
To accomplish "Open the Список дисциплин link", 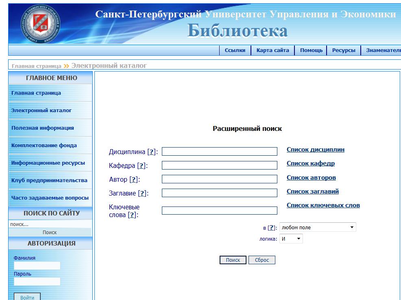I will 315,150.
